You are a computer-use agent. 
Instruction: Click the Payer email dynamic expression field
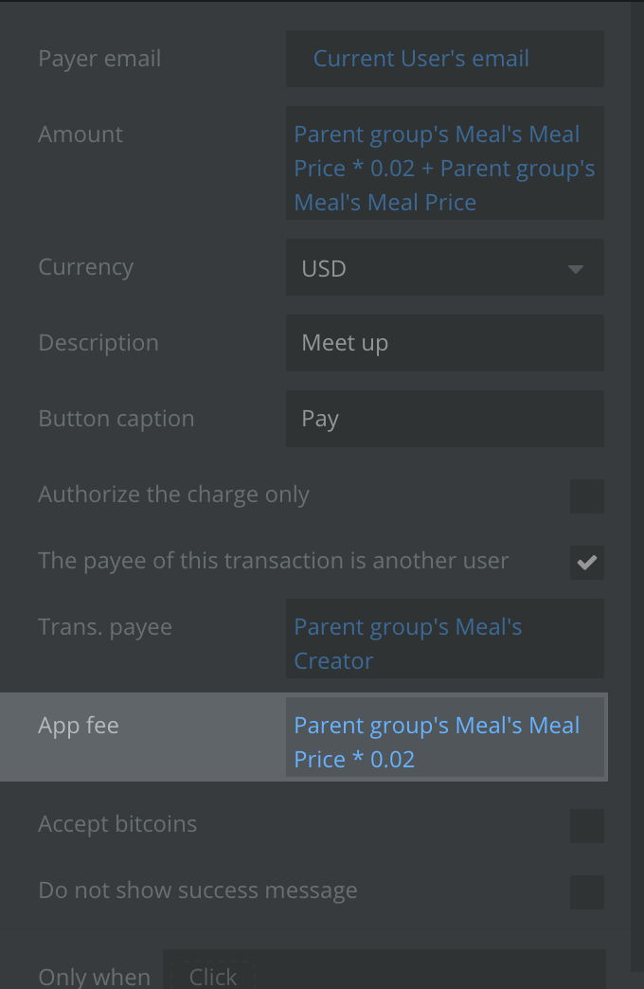point(444,59)
